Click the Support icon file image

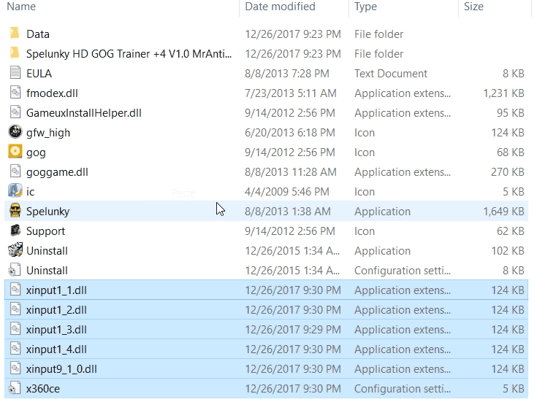(x=15, y=231)
